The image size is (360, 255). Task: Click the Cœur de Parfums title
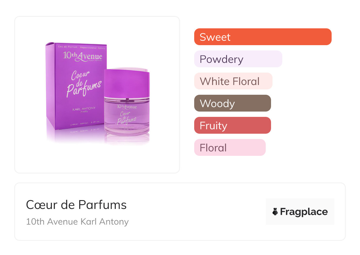click(76, 205)
